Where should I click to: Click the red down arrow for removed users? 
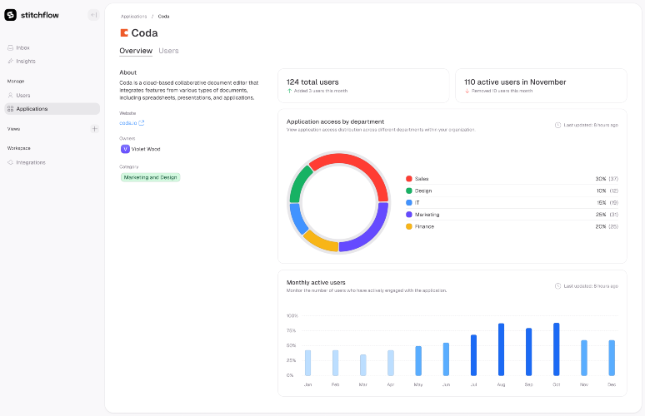(467, 91)
